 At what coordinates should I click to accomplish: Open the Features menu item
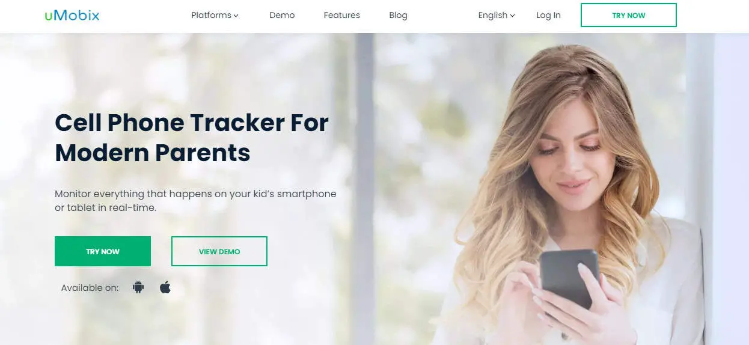(341, 15)
